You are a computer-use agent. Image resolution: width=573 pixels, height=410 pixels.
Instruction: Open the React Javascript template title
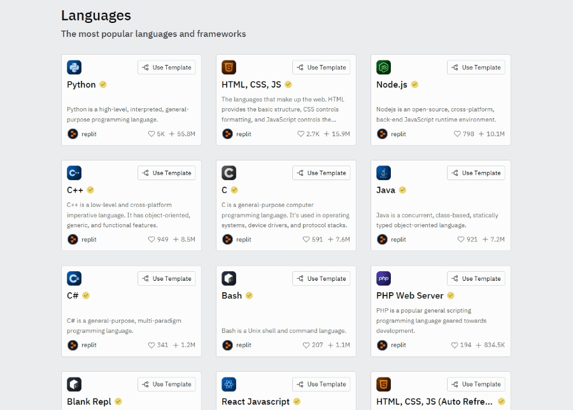pyautogui.click(x=255, y=402)
